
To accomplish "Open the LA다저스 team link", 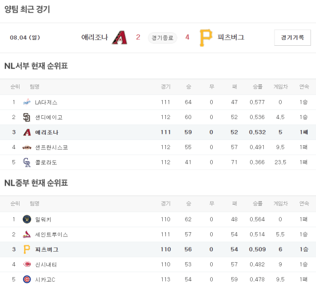I will pyautogui.click(x=46, y=102).
